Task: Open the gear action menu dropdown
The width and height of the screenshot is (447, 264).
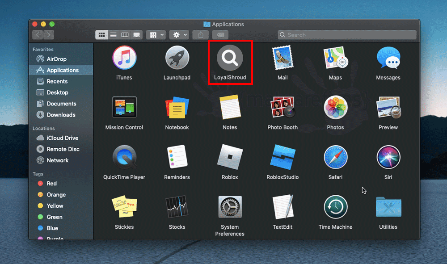Action: tap(179, 35)
